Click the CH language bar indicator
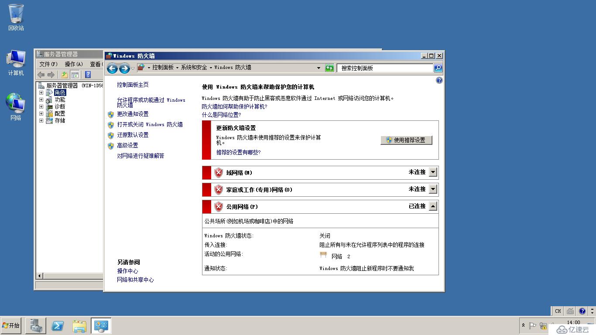Image resolution: width=596 pixels, height=335 pixels. pos(558,311)
